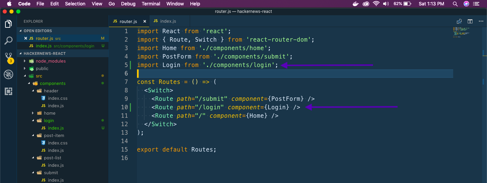Open the Terminal menu
The image size is (487, 183).
coord(151,4)
